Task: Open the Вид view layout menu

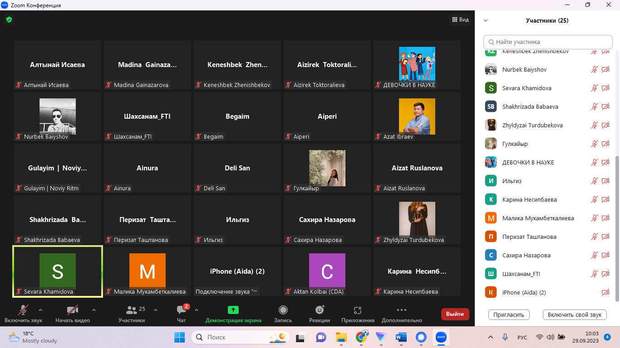Action: pyautogui.click(x=460, y=19)
